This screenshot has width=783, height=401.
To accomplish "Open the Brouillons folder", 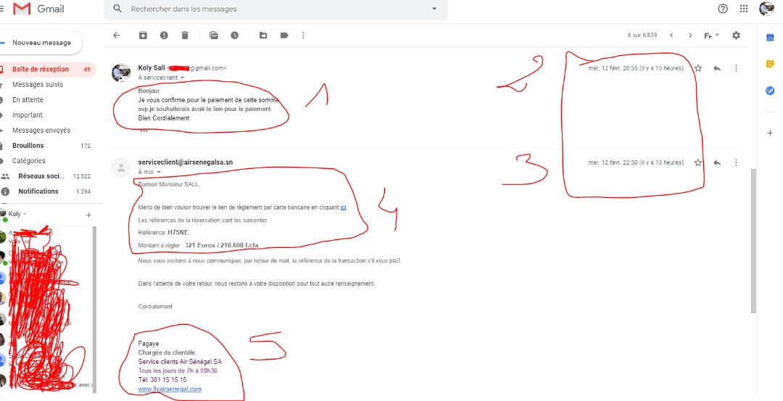I will 28,146.
